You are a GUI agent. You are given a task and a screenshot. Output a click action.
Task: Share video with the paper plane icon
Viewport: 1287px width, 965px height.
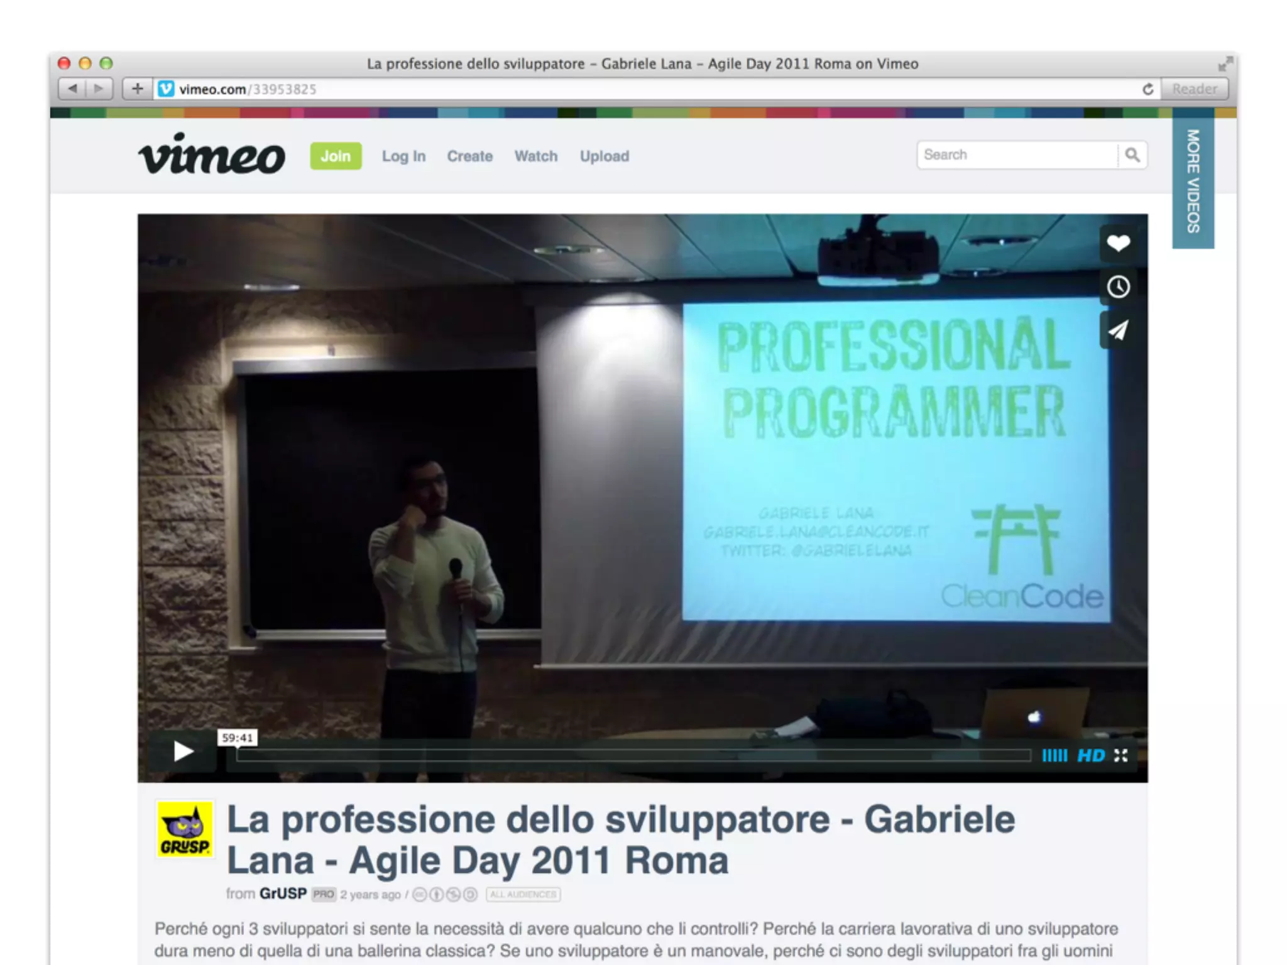point(1118,330)
